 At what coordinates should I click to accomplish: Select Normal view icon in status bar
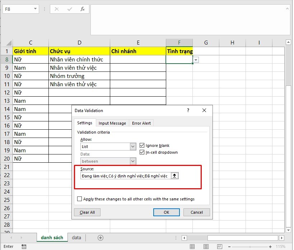pos(192,246)
